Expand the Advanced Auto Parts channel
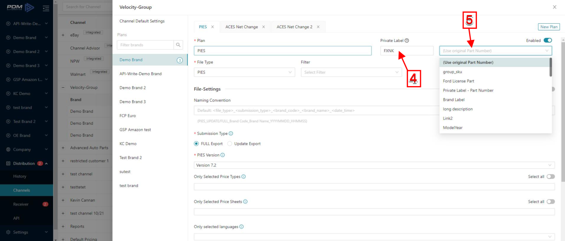Image resolution: width=565 pixels, height=241 pixels. (63, 148)
